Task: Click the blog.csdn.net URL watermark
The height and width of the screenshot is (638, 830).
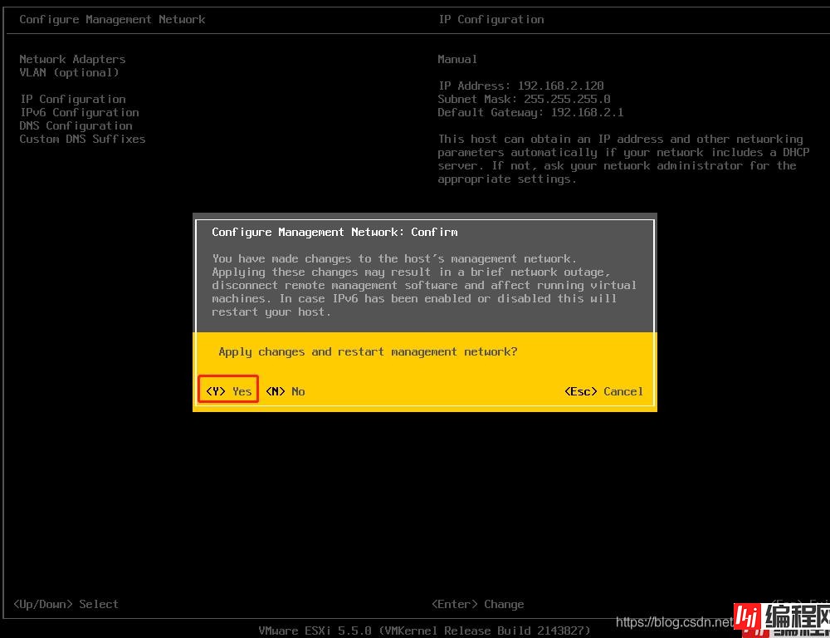Action: [x=675, y=621]
